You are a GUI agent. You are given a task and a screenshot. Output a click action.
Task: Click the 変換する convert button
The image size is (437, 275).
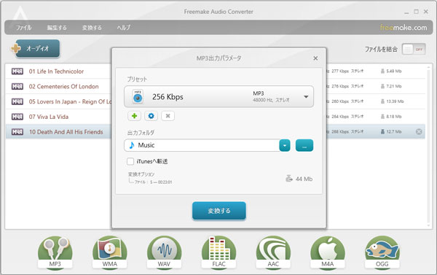click(219, 211)
